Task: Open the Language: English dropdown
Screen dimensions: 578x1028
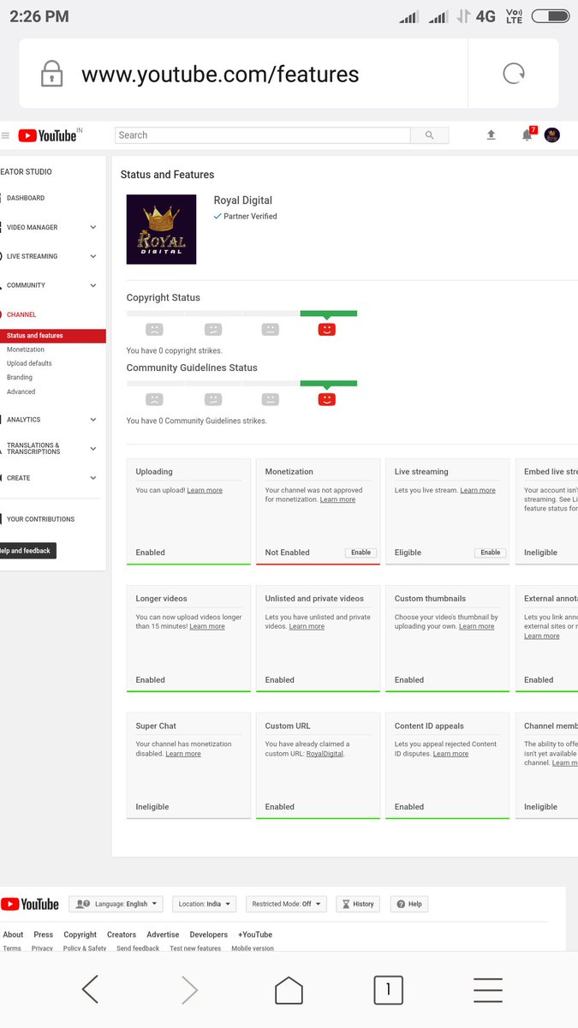Action: tap(116, 904)
